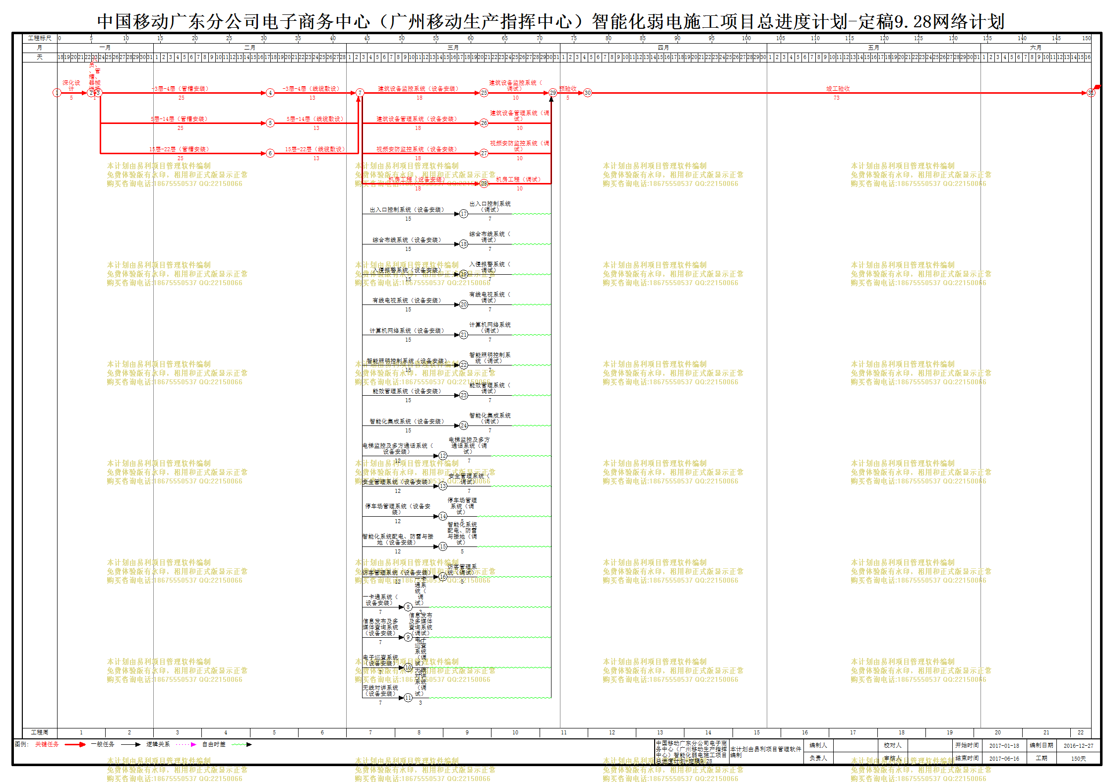The width and height of the screenshot is (1103, 782).
Task: Select node 21 on 计算机网络系统 row
Action: coord(464,335)
